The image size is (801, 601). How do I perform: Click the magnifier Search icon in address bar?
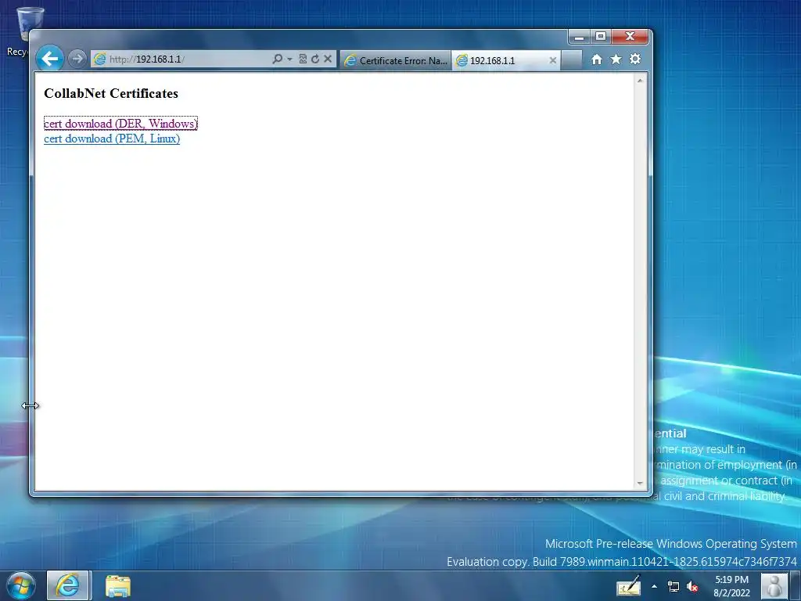[278, 59]
